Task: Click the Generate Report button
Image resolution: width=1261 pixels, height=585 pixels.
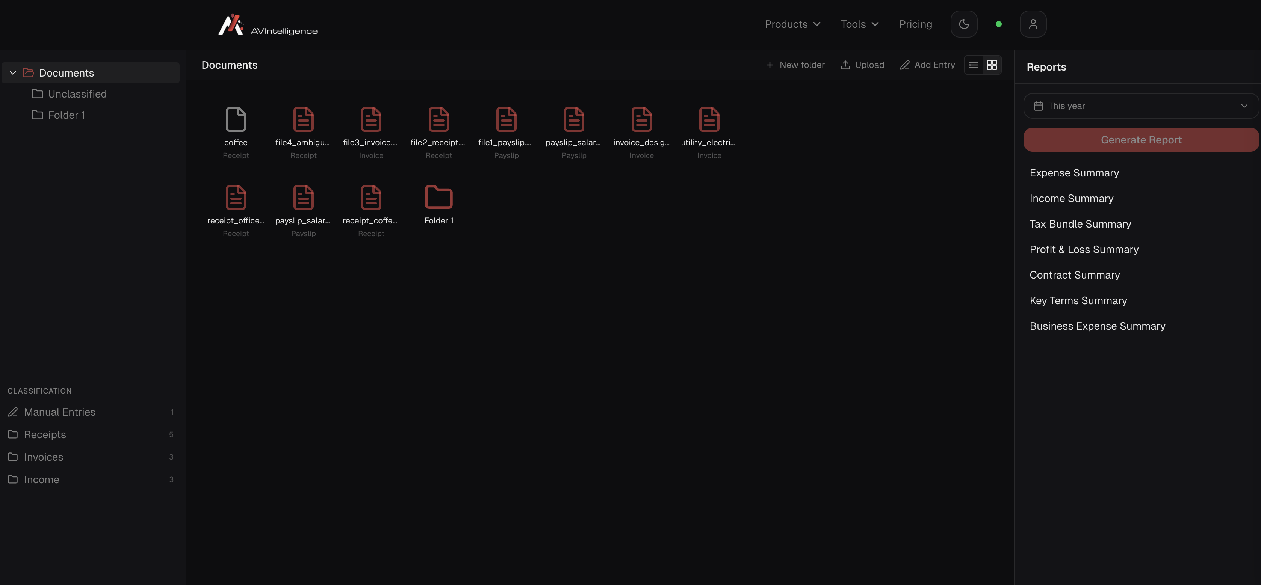Action: coord(1141,140)
